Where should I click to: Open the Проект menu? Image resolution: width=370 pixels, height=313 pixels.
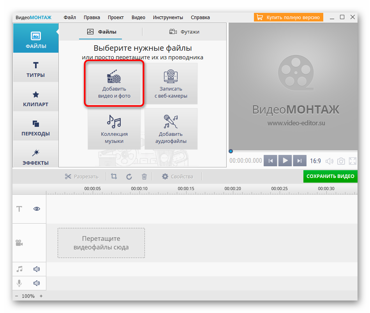pos(116,17)
